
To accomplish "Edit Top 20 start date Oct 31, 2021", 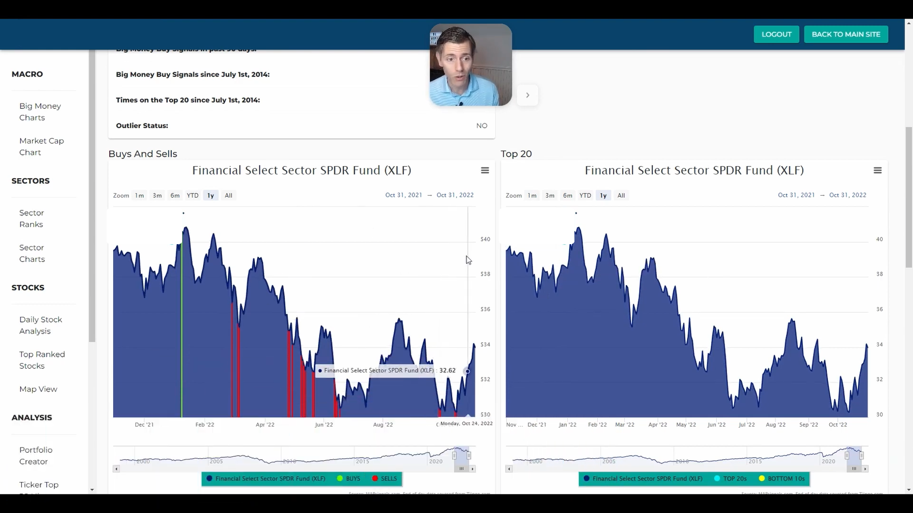I will pos(796,195).
